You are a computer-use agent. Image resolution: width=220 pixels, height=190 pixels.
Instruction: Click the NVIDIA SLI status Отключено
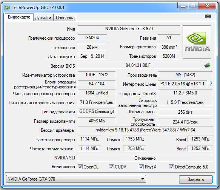click(x=145, y=158)
